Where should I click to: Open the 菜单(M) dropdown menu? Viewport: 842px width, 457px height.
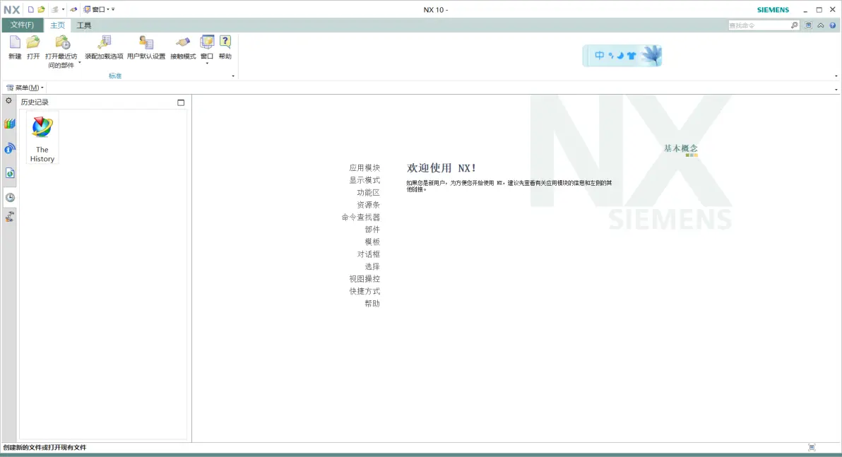25,88
